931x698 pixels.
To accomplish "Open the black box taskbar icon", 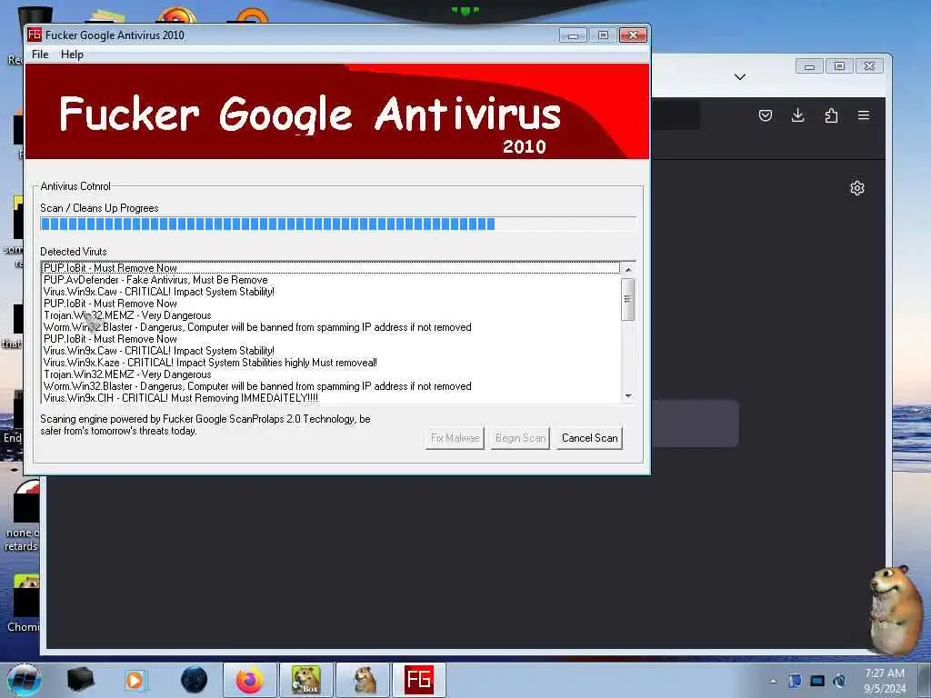I will click(x=80, y=680).
